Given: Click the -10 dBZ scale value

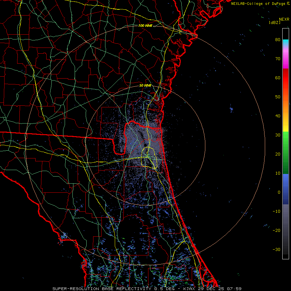Looking at the screenshot, I should [276, 211].
